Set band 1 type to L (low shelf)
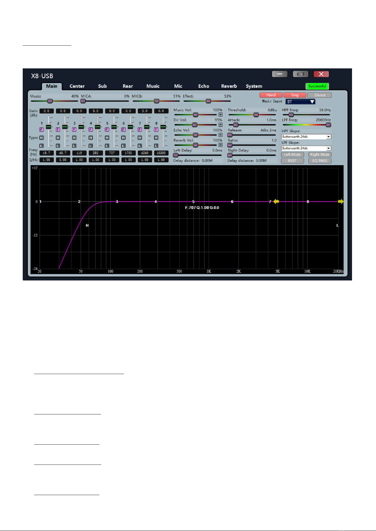Screen dimensions: 376x531 point(41,146)
